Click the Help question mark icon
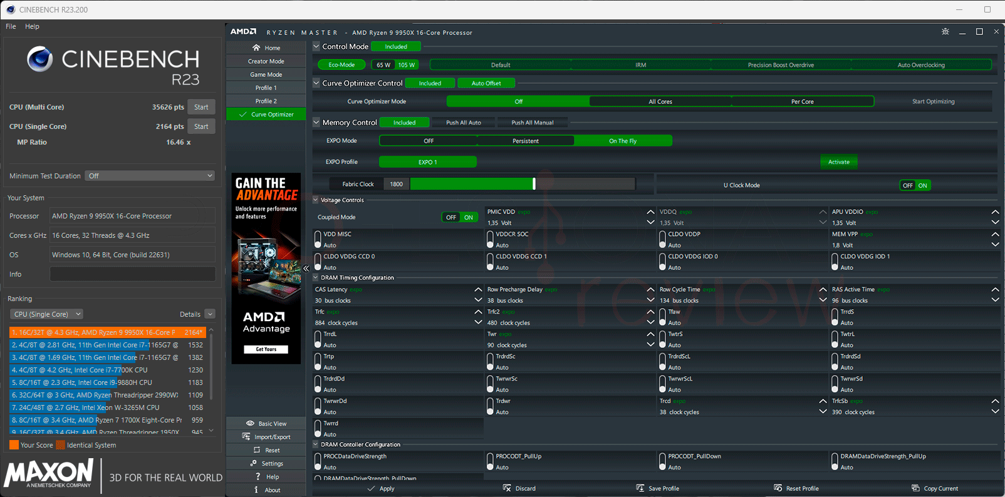The height and width of the screenshot is (497, 1005). [258, 476]
